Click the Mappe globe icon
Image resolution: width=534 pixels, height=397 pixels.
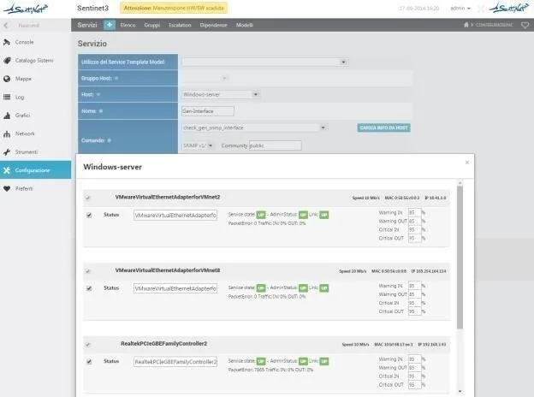[x=7, y=79]
